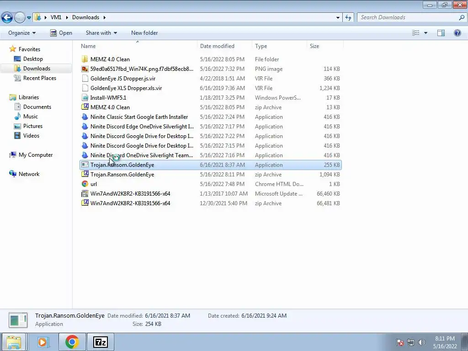Click the 66,460 KB size cell

[328, 194]
